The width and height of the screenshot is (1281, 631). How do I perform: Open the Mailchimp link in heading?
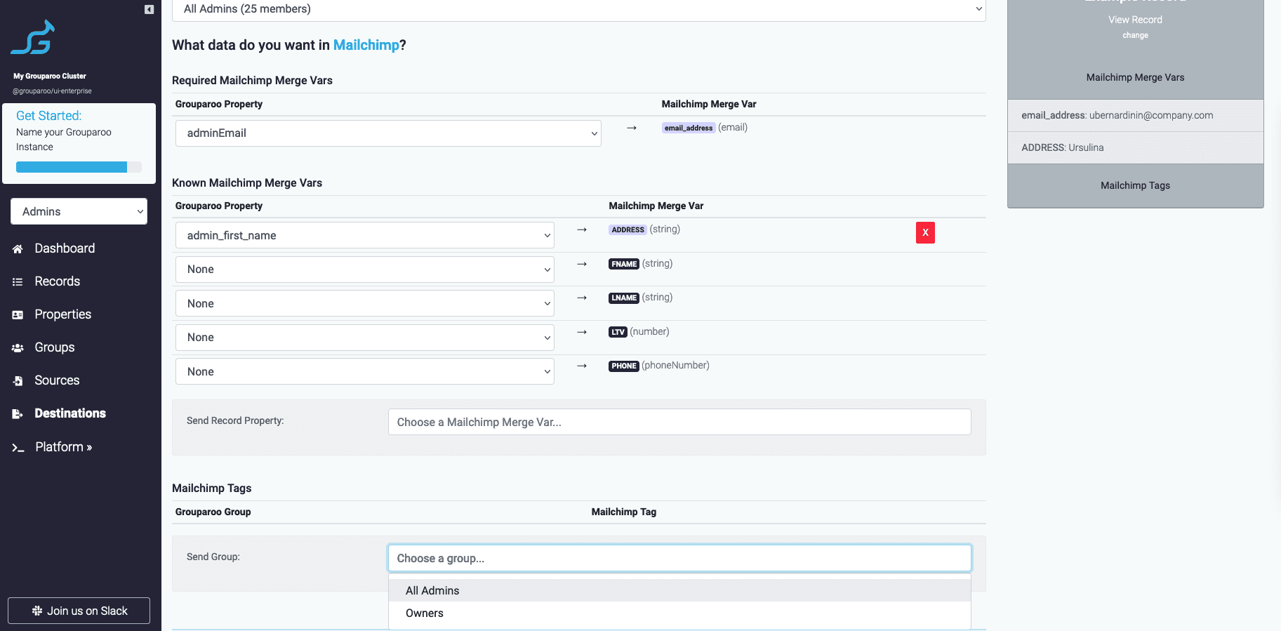click(366, 45)
